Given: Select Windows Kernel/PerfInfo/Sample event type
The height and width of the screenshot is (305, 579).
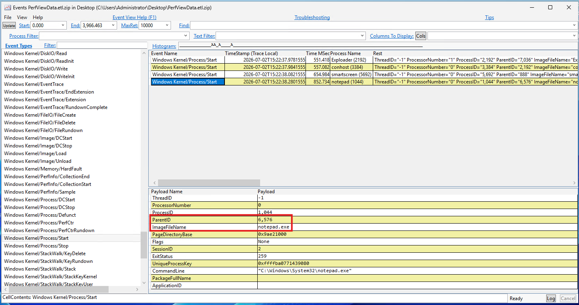Looking at the screenshot, I should pyautogui.click(x=40, y=192).
